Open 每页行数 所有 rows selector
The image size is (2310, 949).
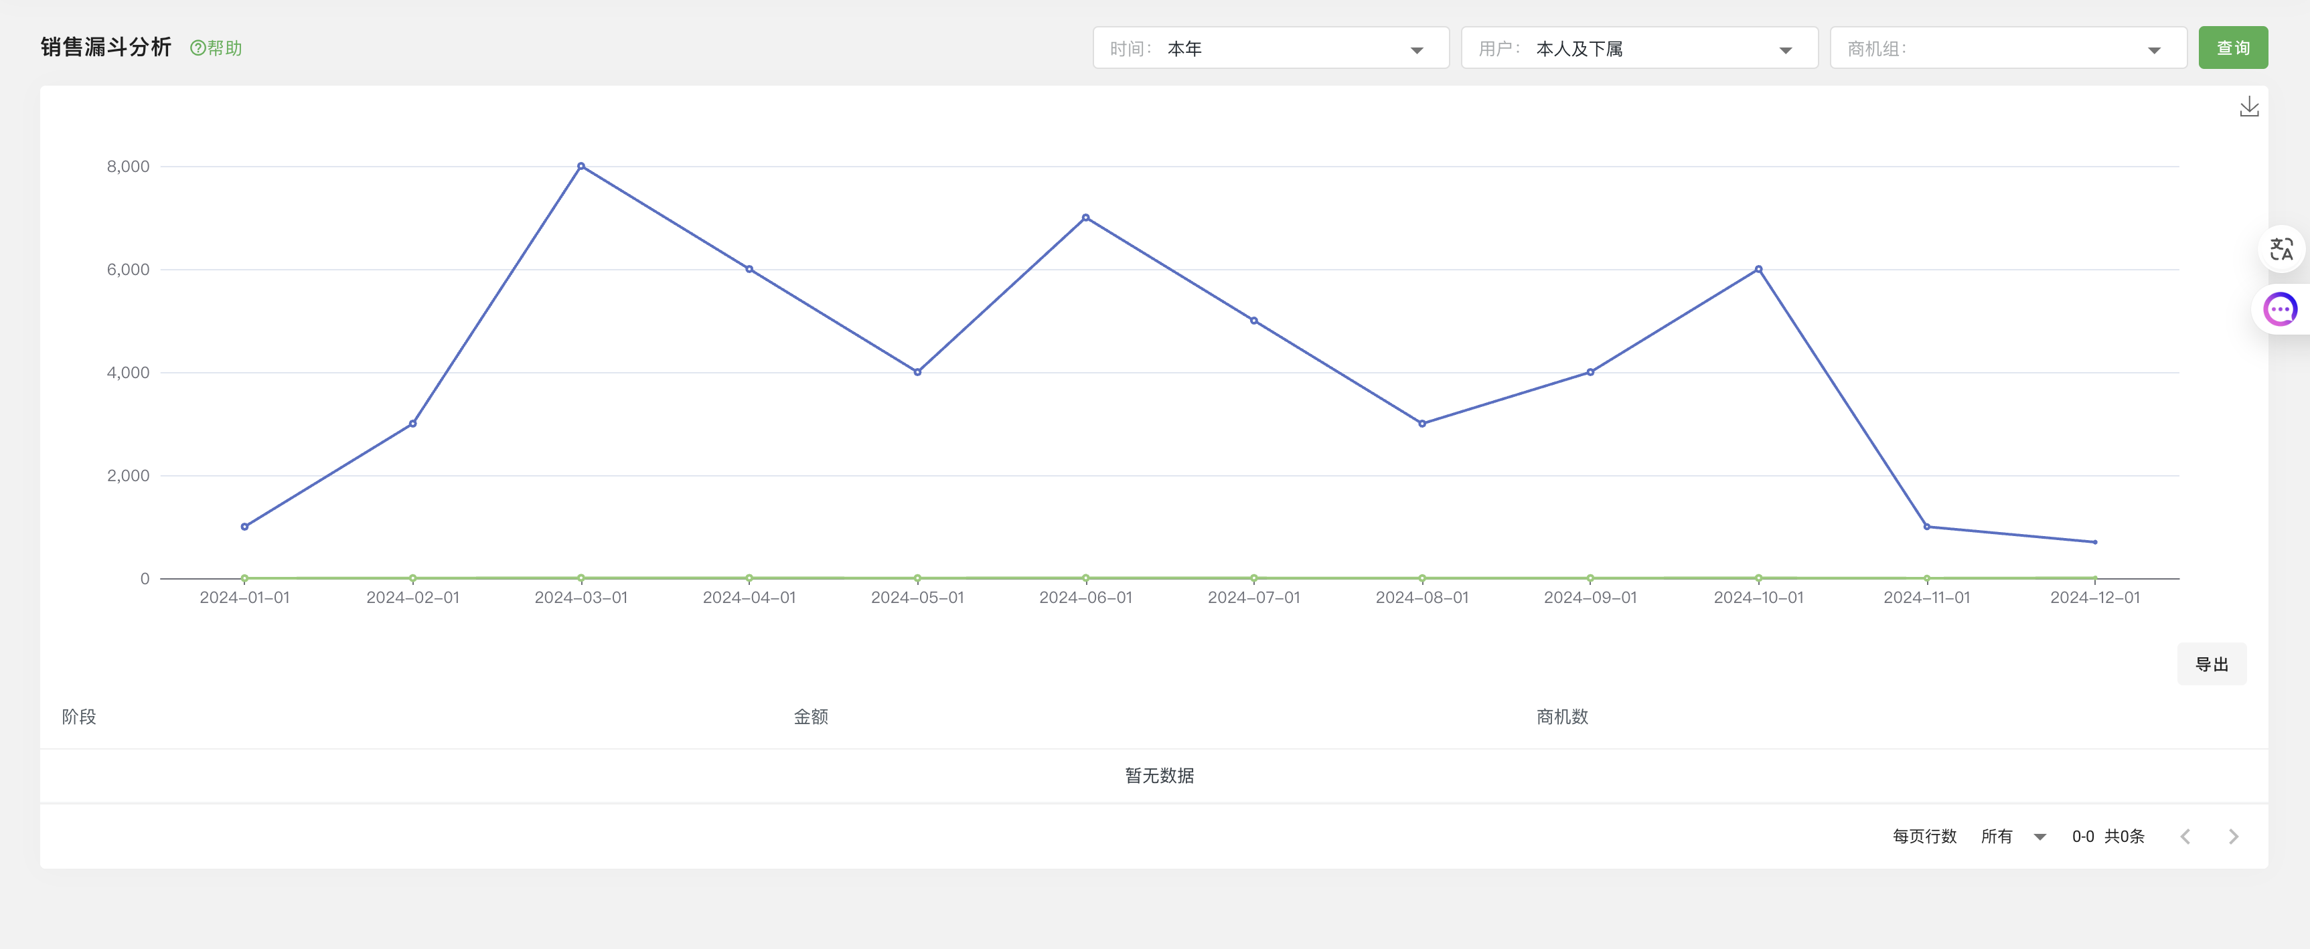click(x=2012, y=836)
